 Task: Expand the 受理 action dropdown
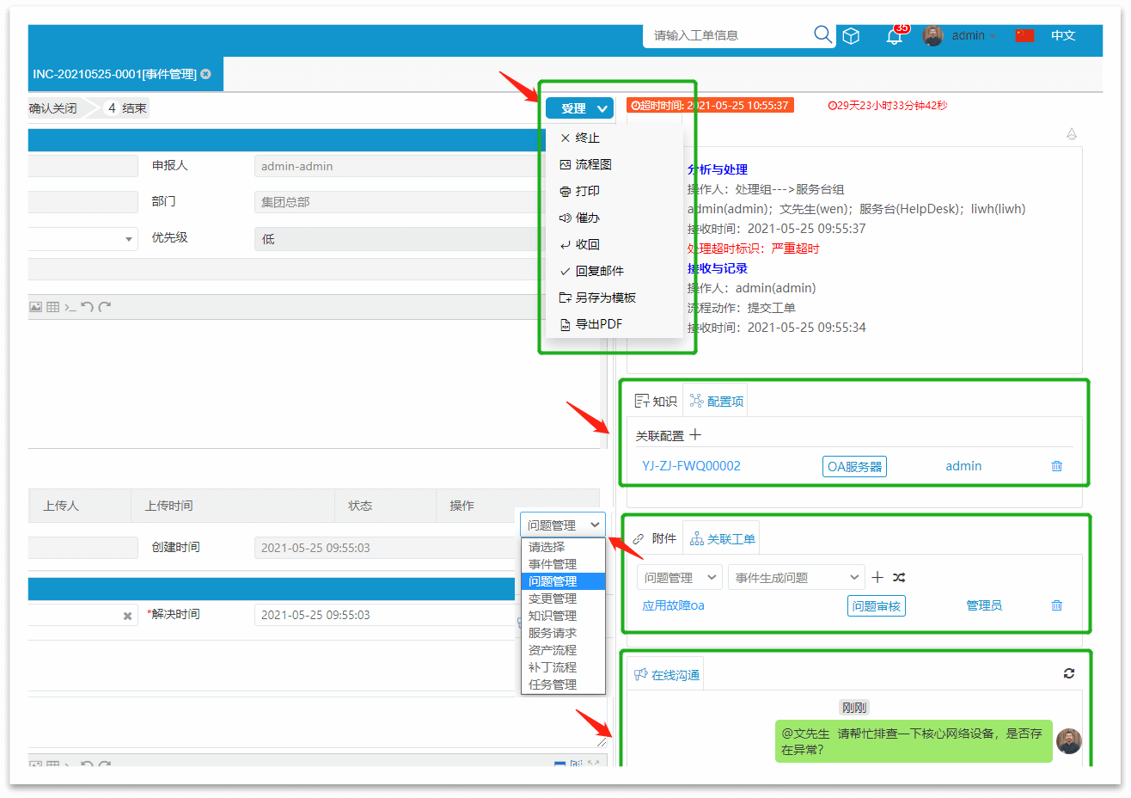[x=602, y=108]
